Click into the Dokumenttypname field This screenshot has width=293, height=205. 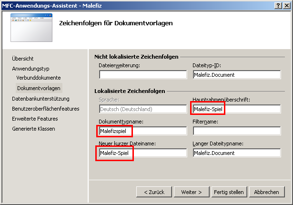click(x=143, y=131)
